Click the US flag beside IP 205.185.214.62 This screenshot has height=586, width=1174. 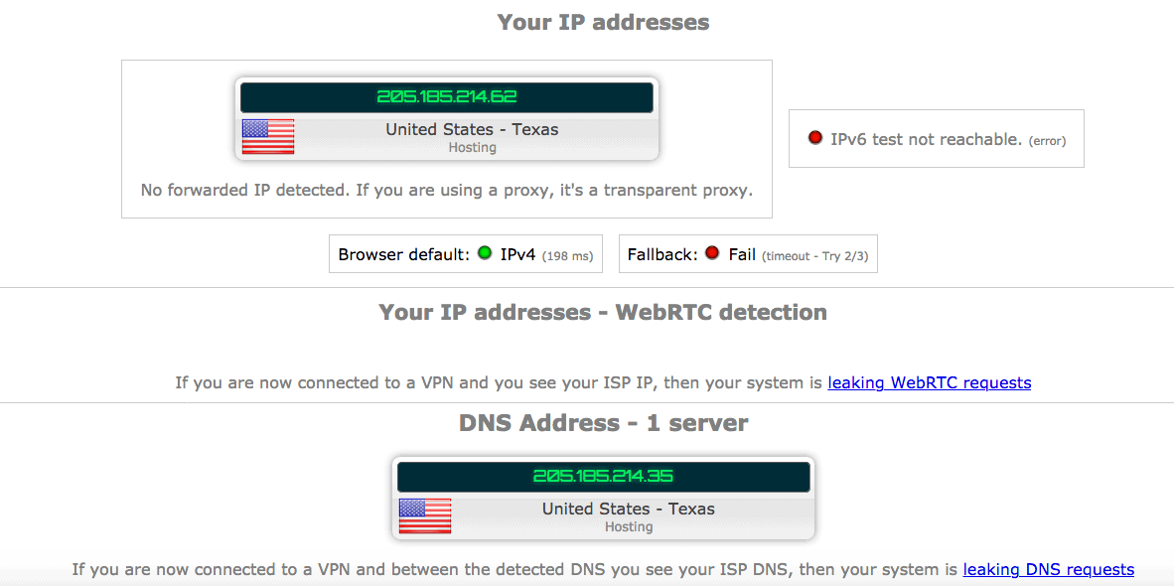pyautogui.click(x=268, y=137)
